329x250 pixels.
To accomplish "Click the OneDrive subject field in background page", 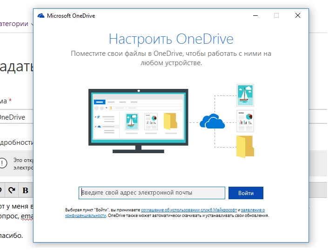I will pos(16,117).
